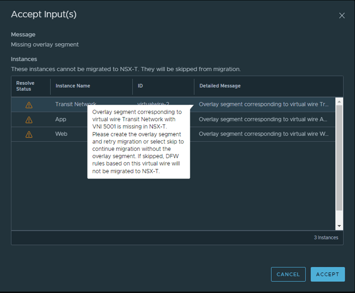
Task: Click the warning icon in App row
Action: [x=29, y=120]
